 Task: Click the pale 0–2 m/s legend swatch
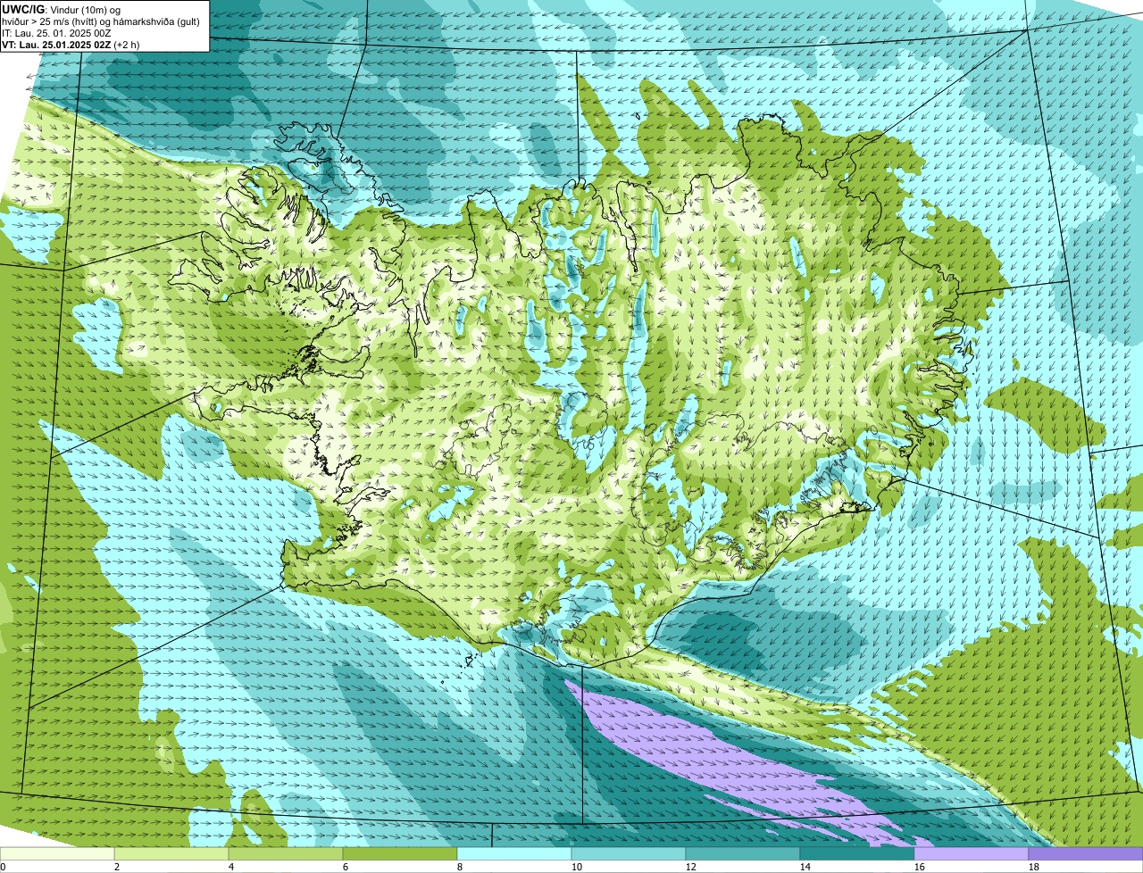click(57, 853)
